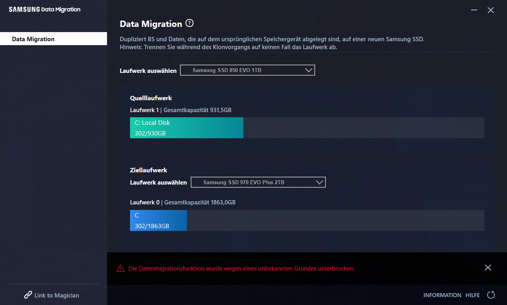Click the Laufwerk 0 label
The width and height of the screenshot is (507, 305).
click(145, 202)
